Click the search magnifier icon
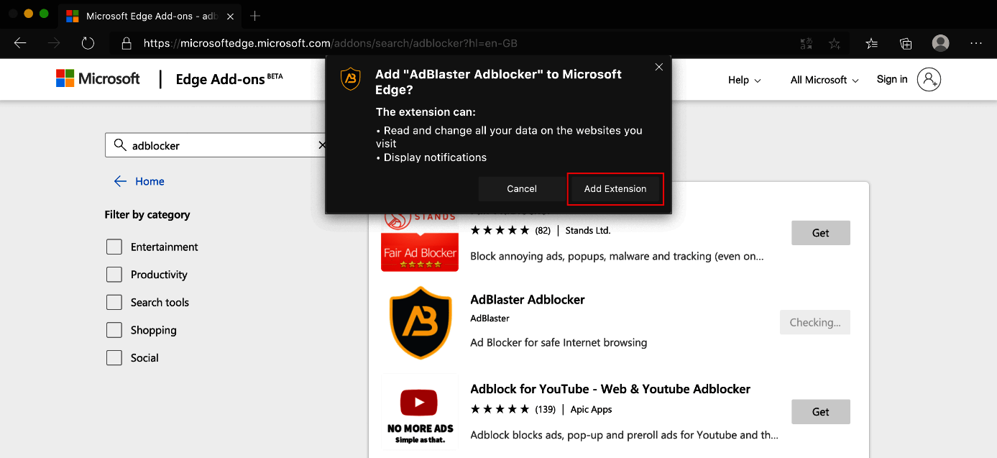This screenshot has width=997, height=458. pyautogui.click(x=120, y=145)
